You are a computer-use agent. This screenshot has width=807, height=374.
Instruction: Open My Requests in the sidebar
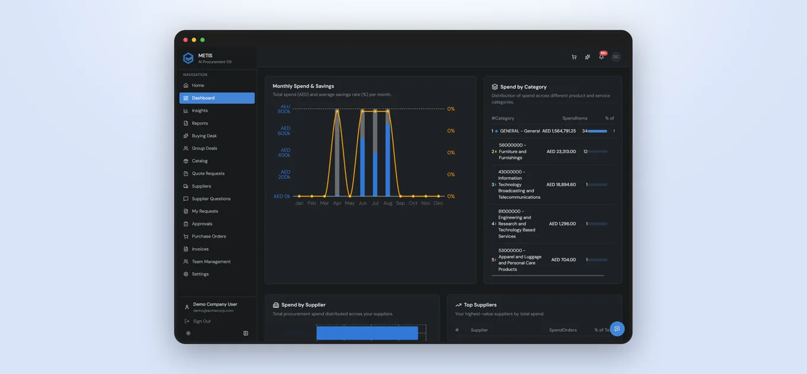(x=217, y=211)
